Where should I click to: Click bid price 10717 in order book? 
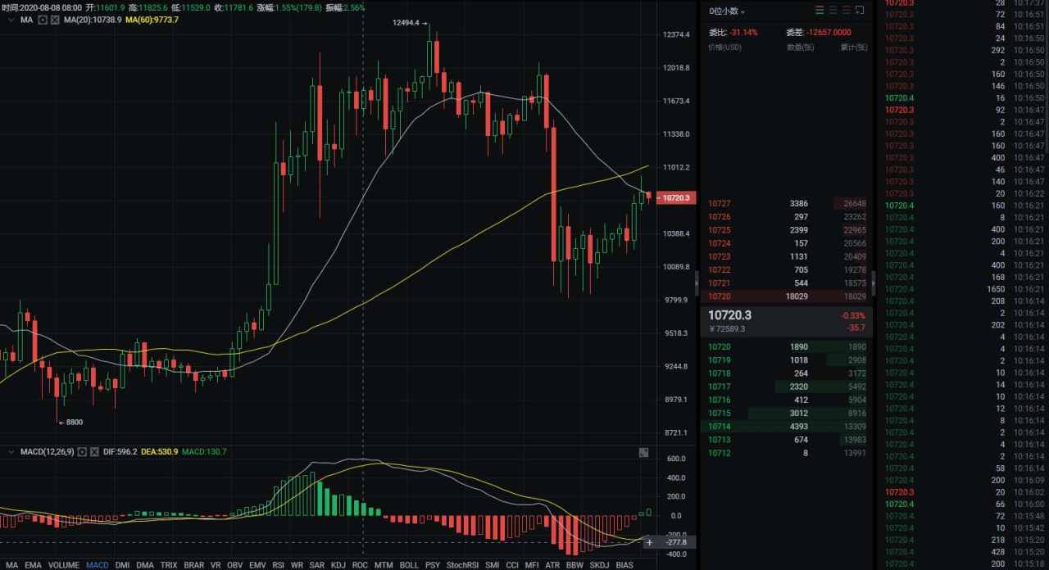tap(720, 387)
